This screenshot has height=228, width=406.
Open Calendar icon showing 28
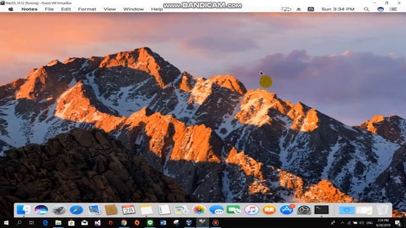coord(128,210)
